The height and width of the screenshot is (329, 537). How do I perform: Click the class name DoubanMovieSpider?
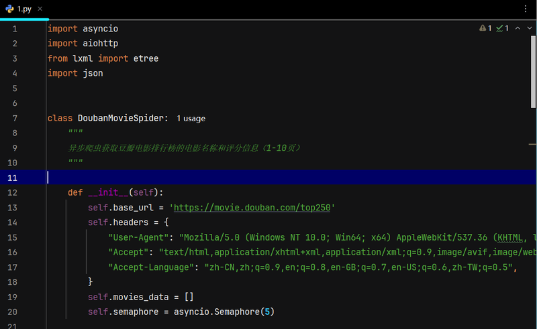pyautogui.click(x=121, y=119)
